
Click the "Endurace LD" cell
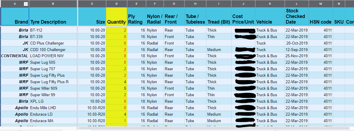coord(53,114)
